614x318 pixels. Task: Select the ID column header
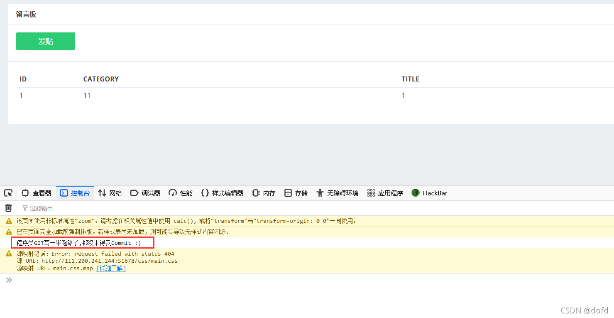pyautogui.click(x=23, y=79)
